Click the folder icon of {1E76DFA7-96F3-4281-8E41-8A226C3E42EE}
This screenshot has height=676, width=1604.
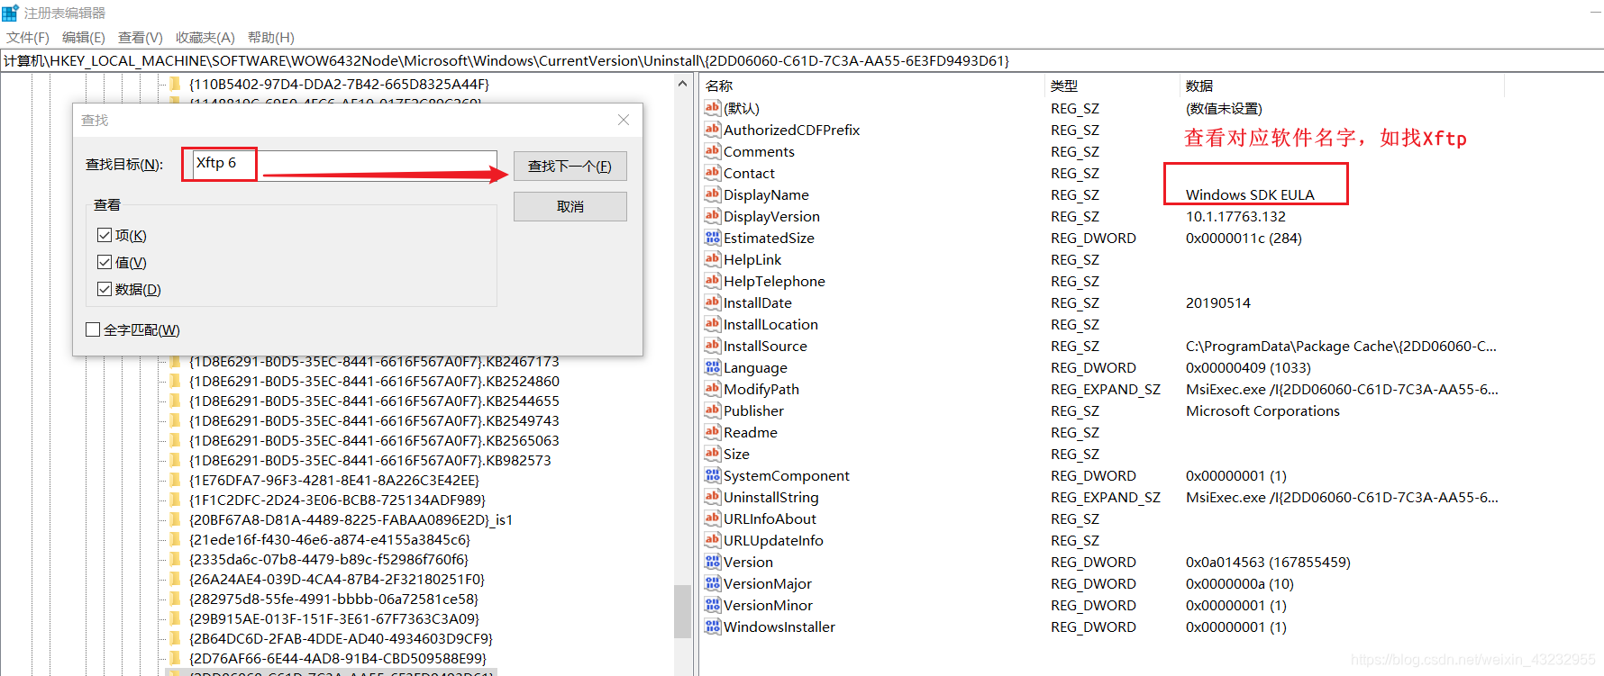pyautogui.click(x=175, y=480)
